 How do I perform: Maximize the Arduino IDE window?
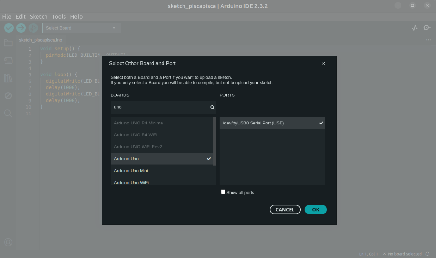point(412,6)
